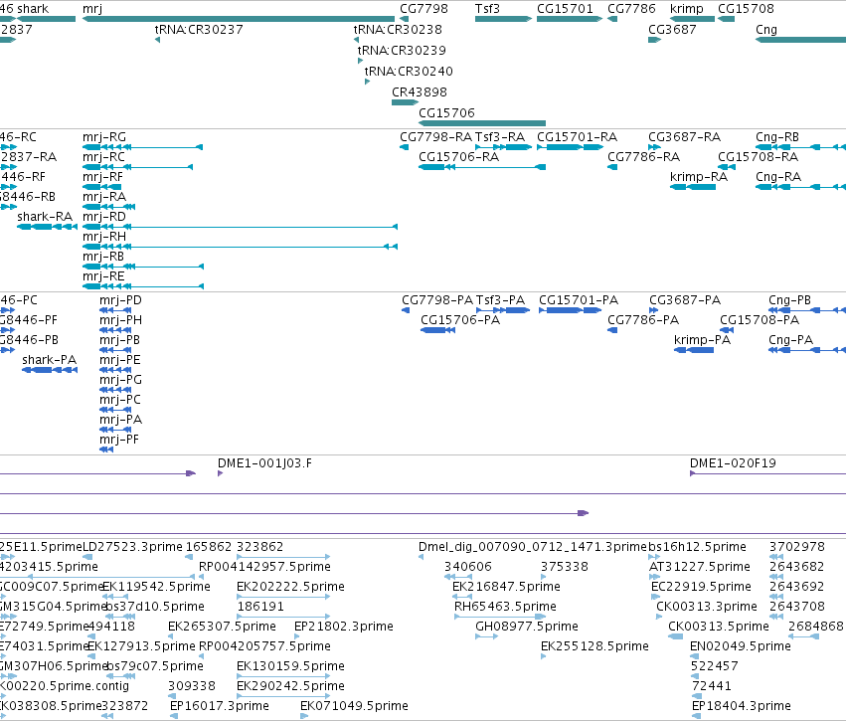This screenshot has width=846, height=721.
Task: Select DME1-001J03.F clone label
Action: pyautogui.click(x=264, y=463)
